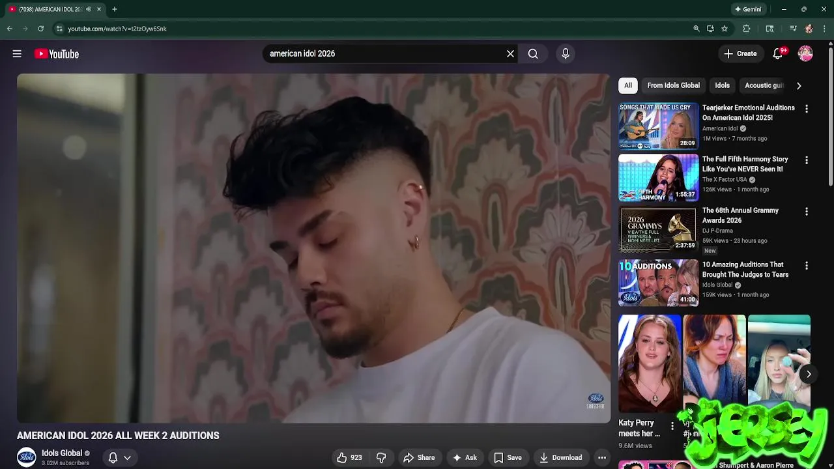The image size is (834, 469).
Task: Open options for the 10 Amazing Auditions video
Action: pyautogui.click(x=807, y=266)
